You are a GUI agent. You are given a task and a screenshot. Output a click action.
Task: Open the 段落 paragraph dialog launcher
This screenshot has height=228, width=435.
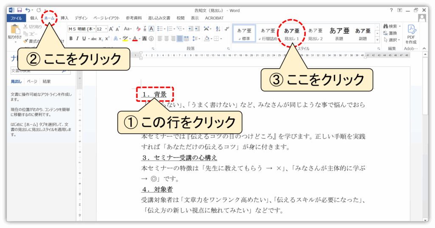[x=228, y=48]
